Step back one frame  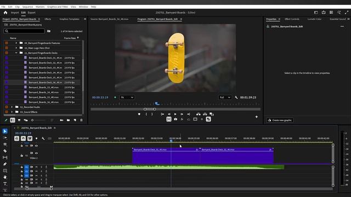tap(169, 114)
